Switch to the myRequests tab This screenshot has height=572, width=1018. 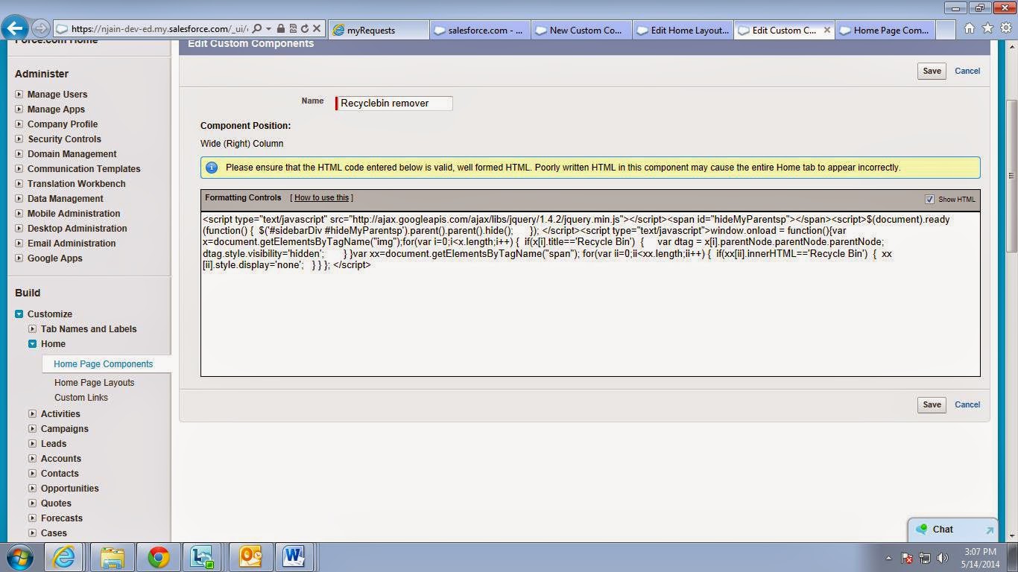tap(379, 30)
